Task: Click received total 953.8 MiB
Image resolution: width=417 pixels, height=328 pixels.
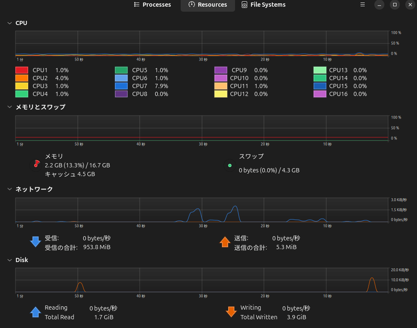Action: click(x=97, y=247)
